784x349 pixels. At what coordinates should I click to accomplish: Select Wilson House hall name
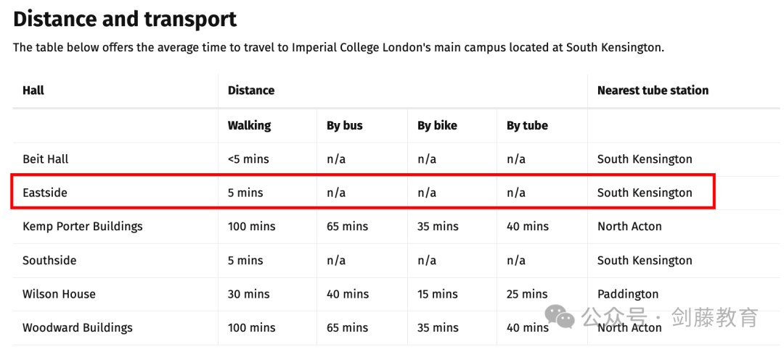59,294
